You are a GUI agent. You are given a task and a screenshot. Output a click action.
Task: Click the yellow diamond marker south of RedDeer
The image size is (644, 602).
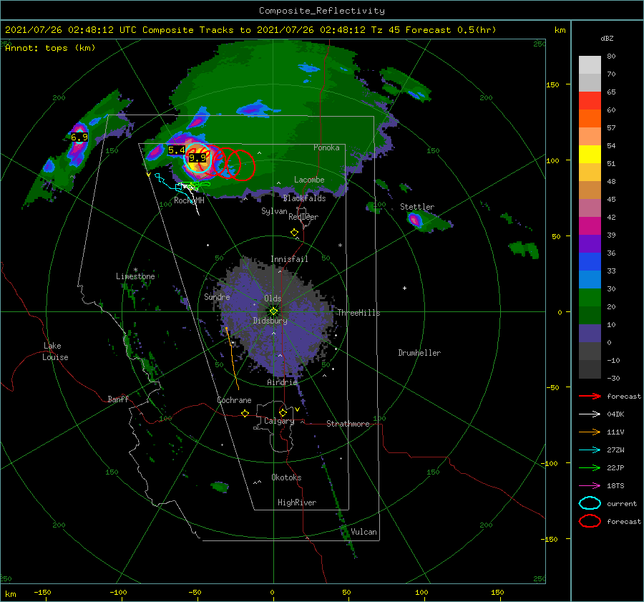295,232
